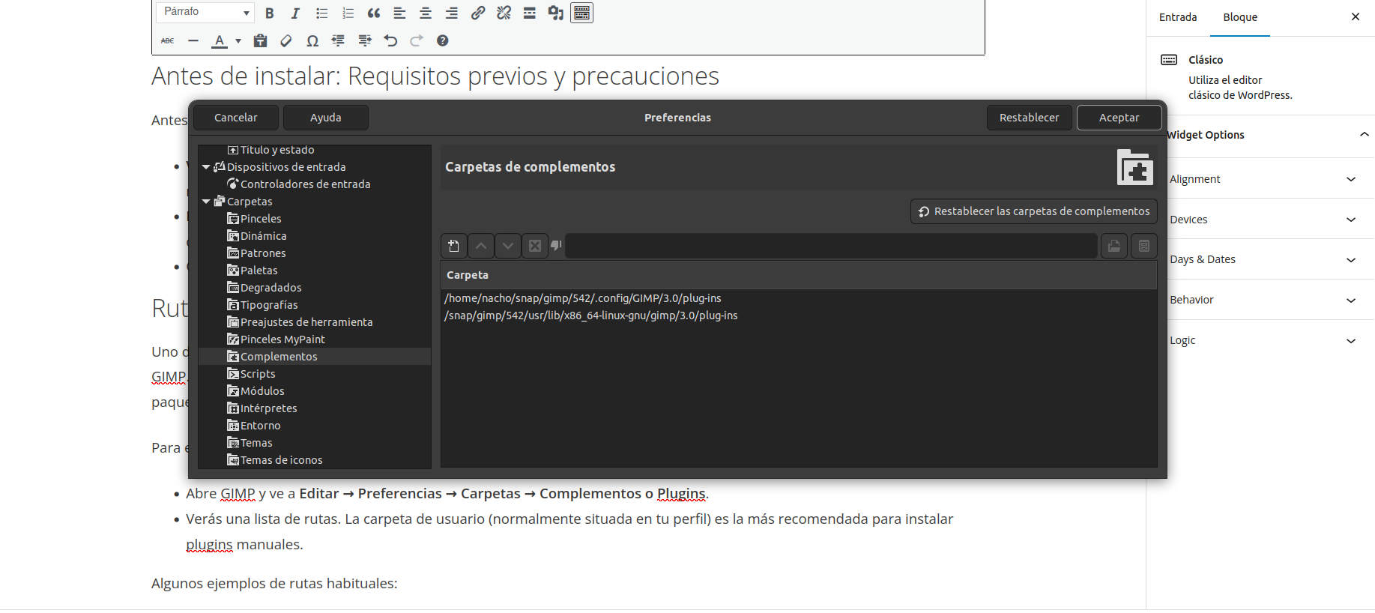Click the Aceptar button
Screen dimensions: 1375x613
1119,118
